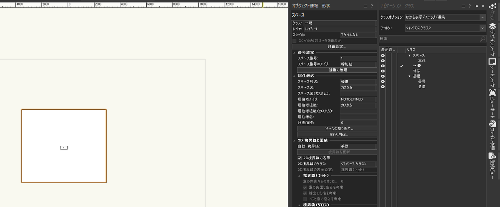This screenshot has height=207, width=500.
Task: Open スペース名 dropdown showing カスタム
Action: pyautogui.click(x=358, y=88)
